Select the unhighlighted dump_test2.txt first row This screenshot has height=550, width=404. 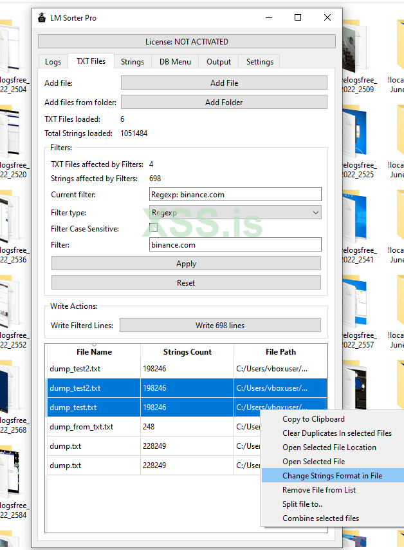point(187,369)
